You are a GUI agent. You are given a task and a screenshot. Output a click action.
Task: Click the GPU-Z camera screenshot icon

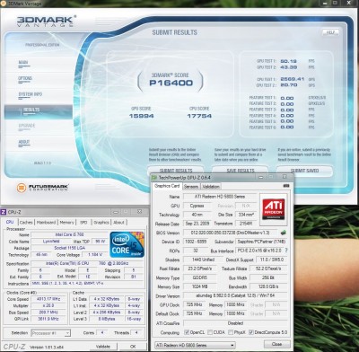click(x=286, y=186)
